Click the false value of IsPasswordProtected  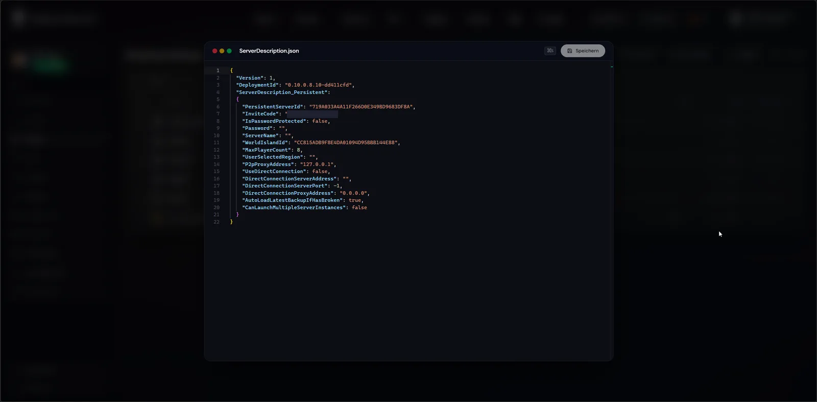click(320, 121)
